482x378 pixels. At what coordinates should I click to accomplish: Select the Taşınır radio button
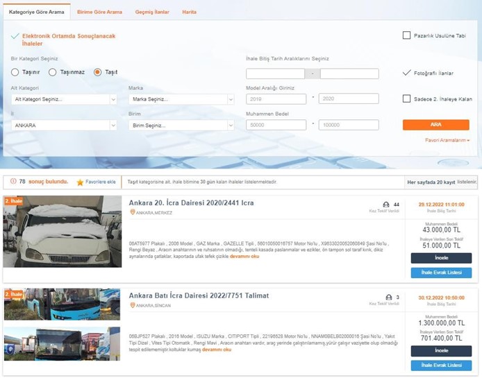(15, 72)
